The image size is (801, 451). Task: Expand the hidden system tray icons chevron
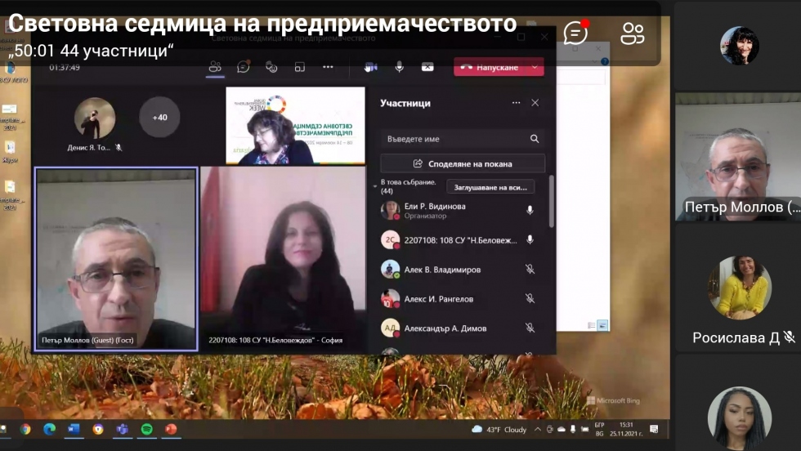[538, 430]
